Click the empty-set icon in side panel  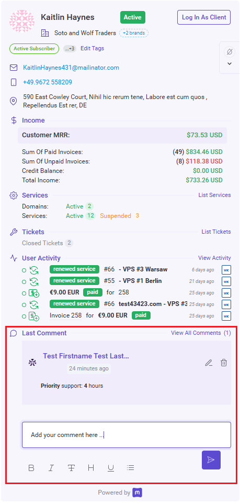(230, 52)
